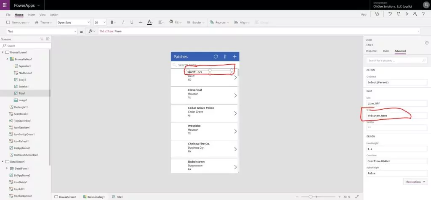Open the Share user icon
The height and width of the screenshot is (200, 431).
415,14
